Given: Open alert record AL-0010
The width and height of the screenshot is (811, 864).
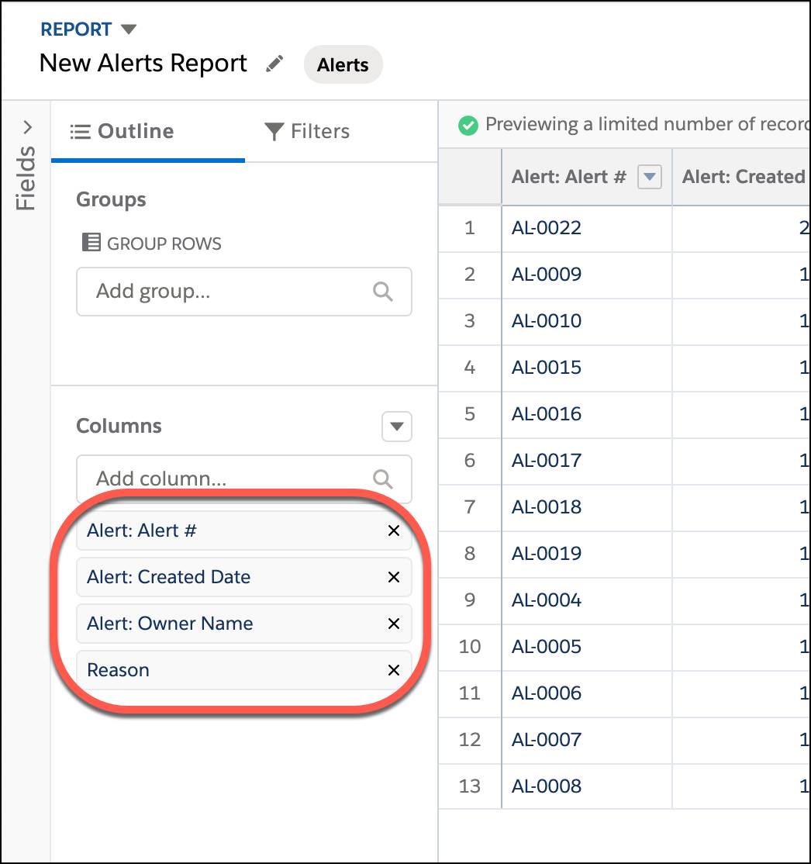Looking at the screenshot, I should pos(546,320).
